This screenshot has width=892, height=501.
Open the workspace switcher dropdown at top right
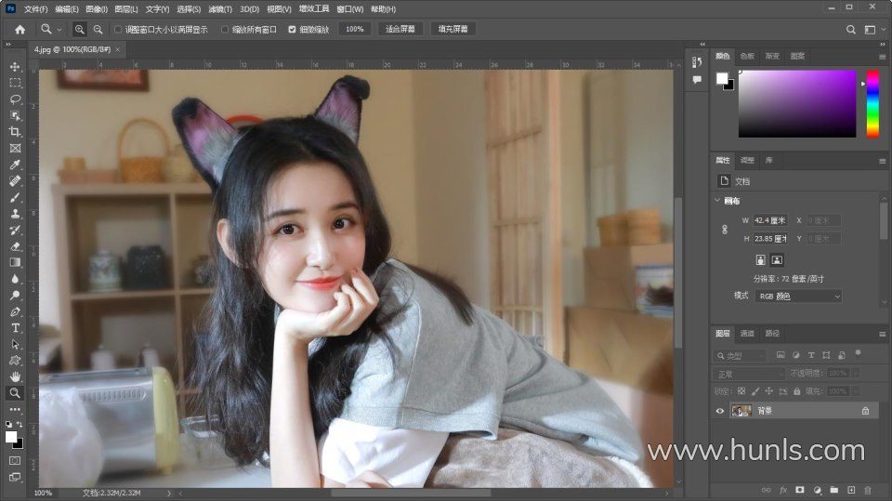[873, 30]
